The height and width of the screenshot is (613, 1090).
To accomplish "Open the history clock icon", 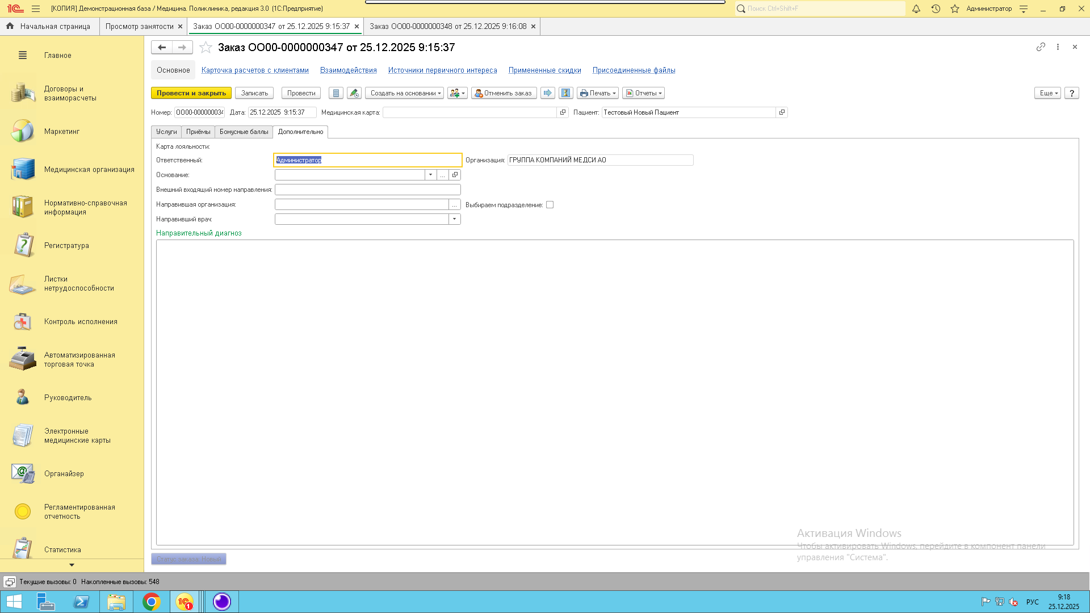I will tap(936, 9).
